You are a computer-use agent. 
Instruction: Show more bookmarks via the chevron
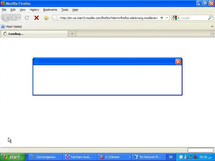[212, 26]
